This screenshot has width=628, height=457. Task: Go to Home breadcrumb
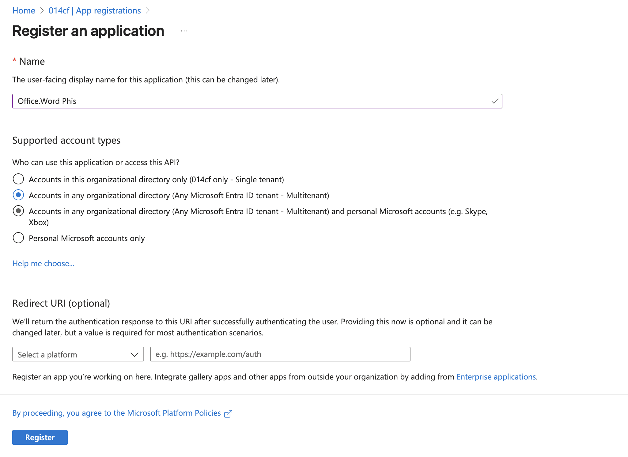click(x=24, y=11)
